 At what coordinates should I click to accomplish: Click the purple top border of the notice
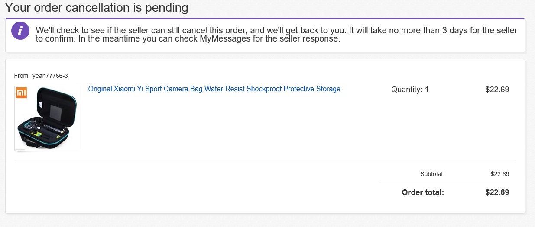[x=265, y=19]
